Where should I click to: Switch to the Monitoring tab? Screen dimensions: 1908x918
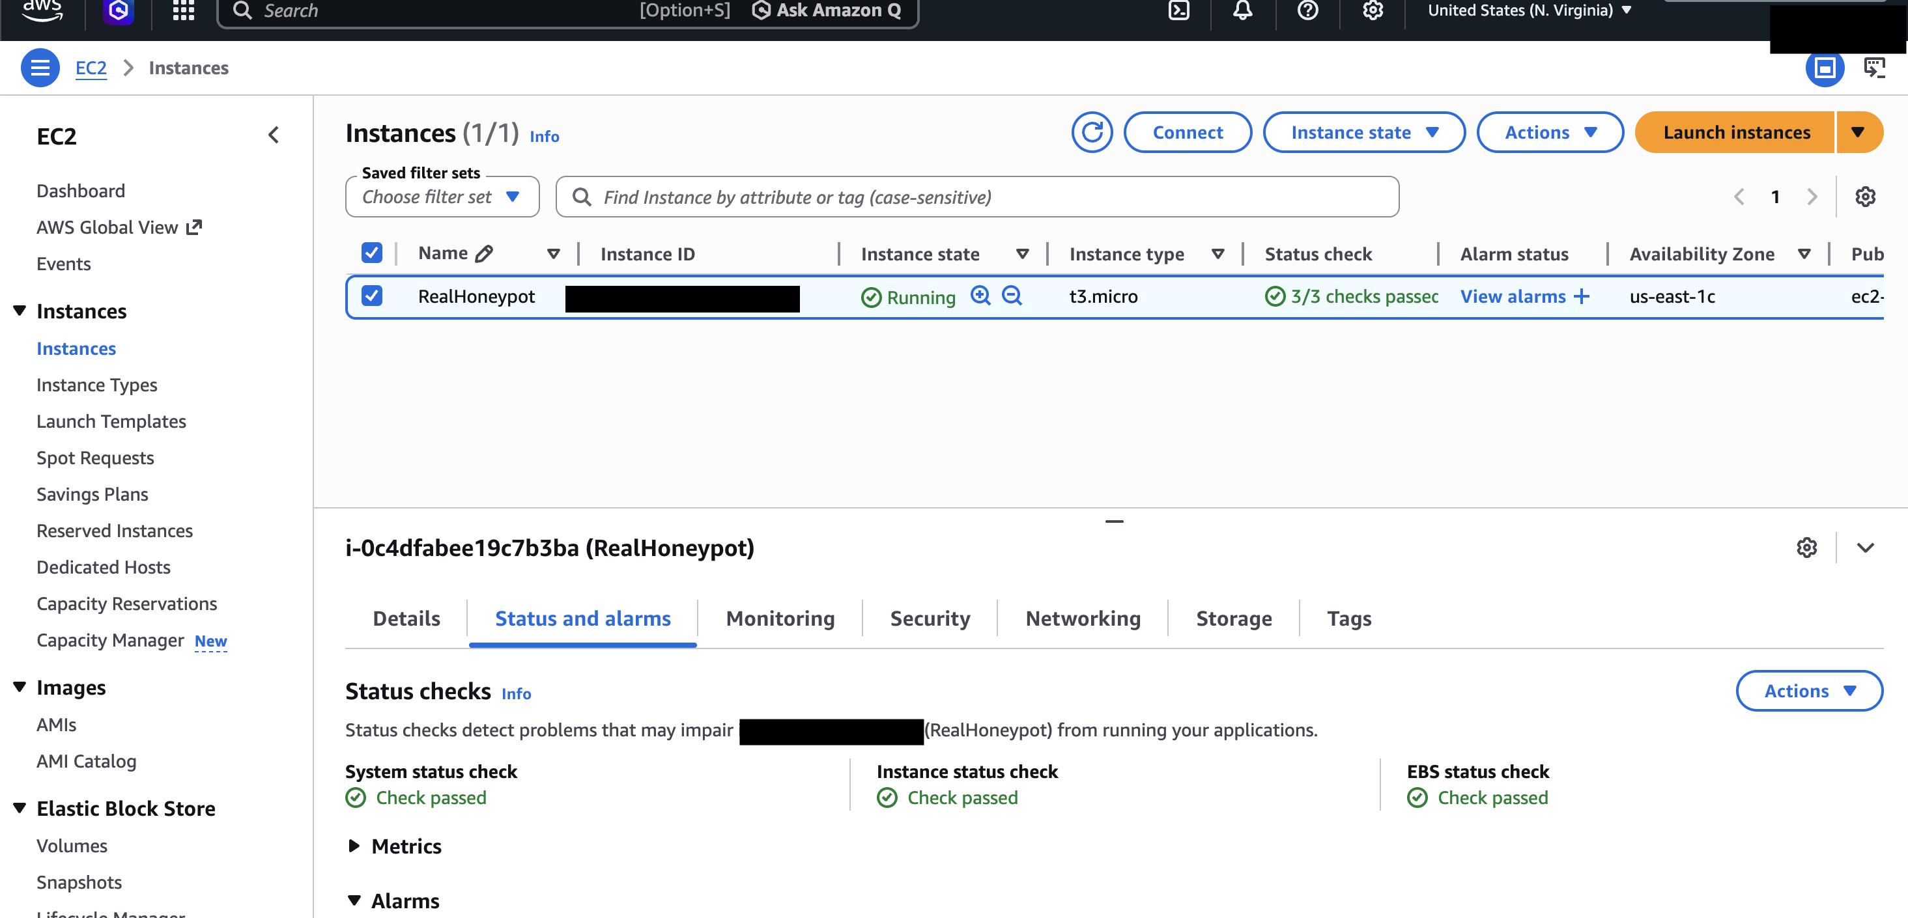(x=780, y=618)
